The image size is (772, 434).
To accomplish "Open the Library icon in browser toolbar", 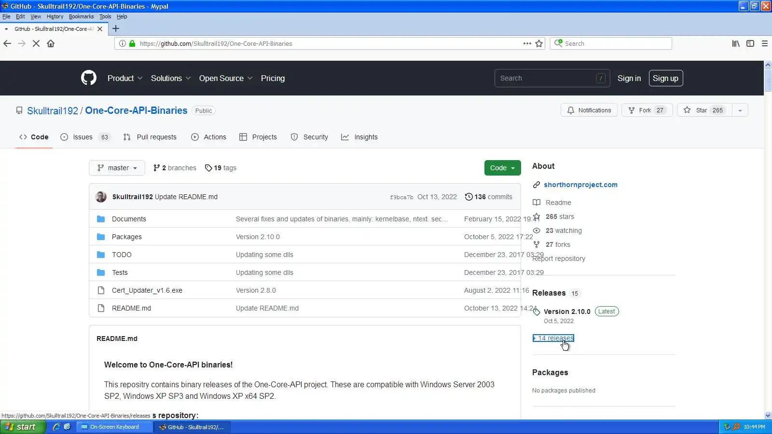I will tap(736, 43).
